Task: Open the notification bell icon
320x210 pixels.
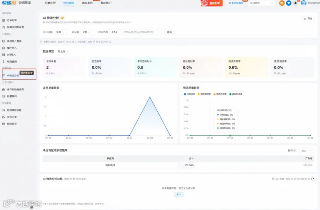Action: 295,3
